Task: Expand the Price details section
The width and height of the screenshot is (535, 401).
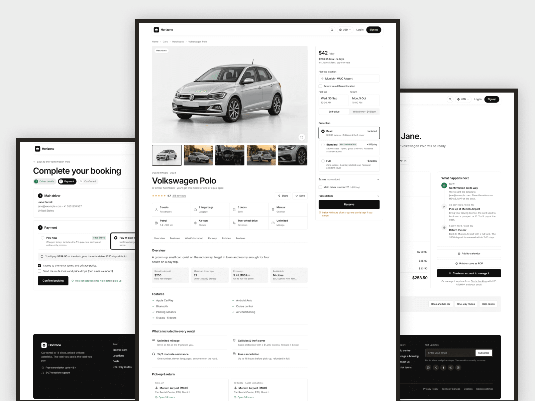Action: tap(349, 196)
